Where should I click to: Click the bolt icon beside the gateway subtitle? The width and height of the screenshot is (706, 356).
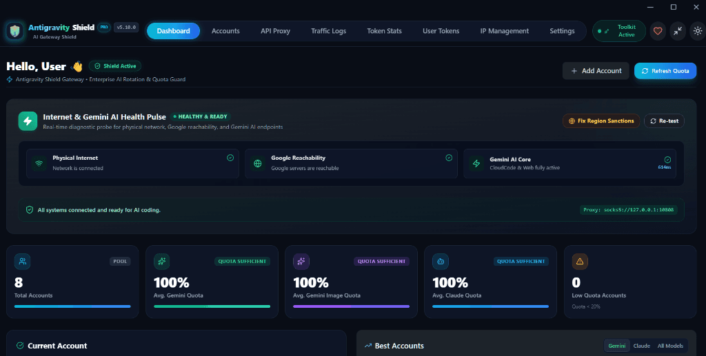(x=10, y=80)
